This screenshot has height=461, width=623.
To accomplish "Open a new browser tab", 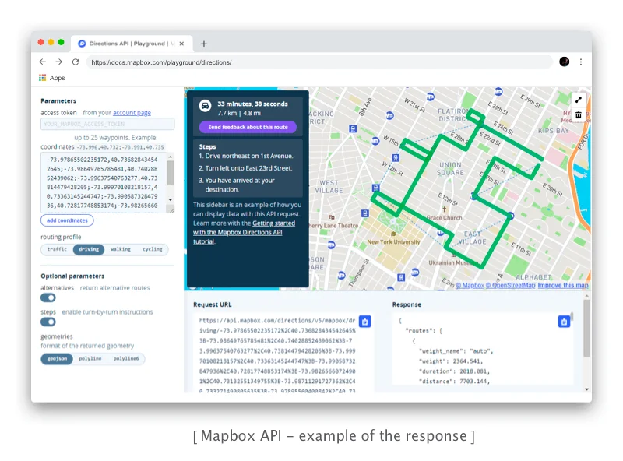I will click(x=204, y=44).
